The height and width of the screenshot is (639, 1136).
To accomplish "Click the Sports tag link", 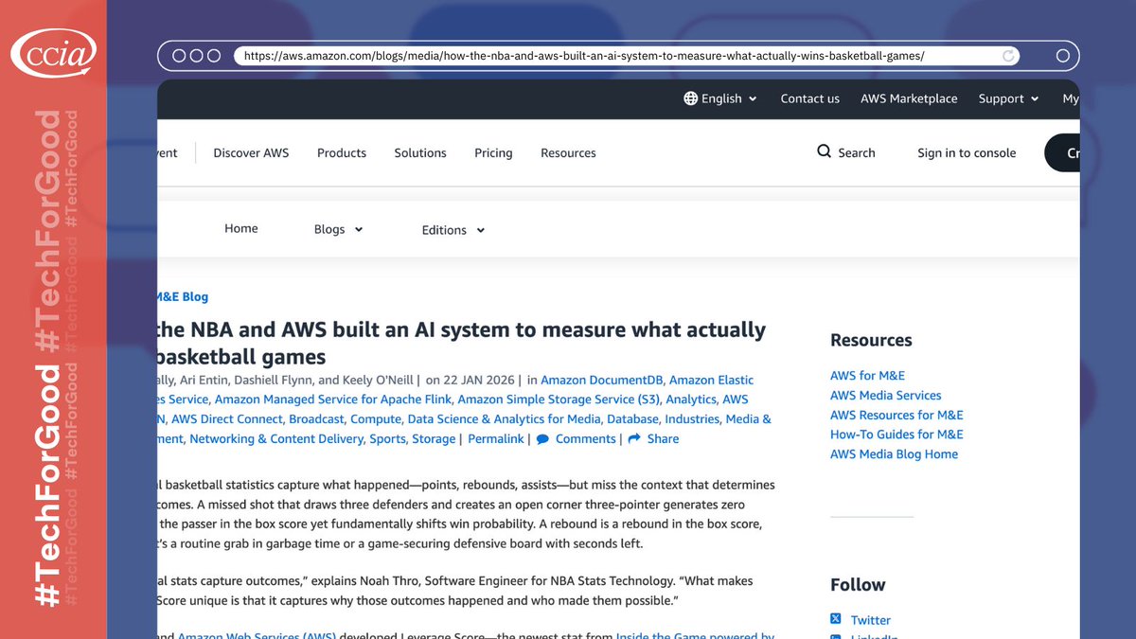I will [388, 439].
